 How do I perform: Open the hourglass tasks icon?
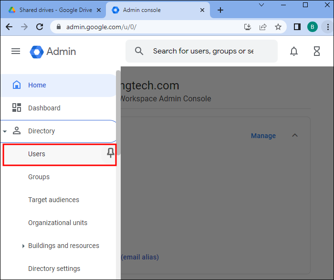pyautogui.click(x=317, y=51)
